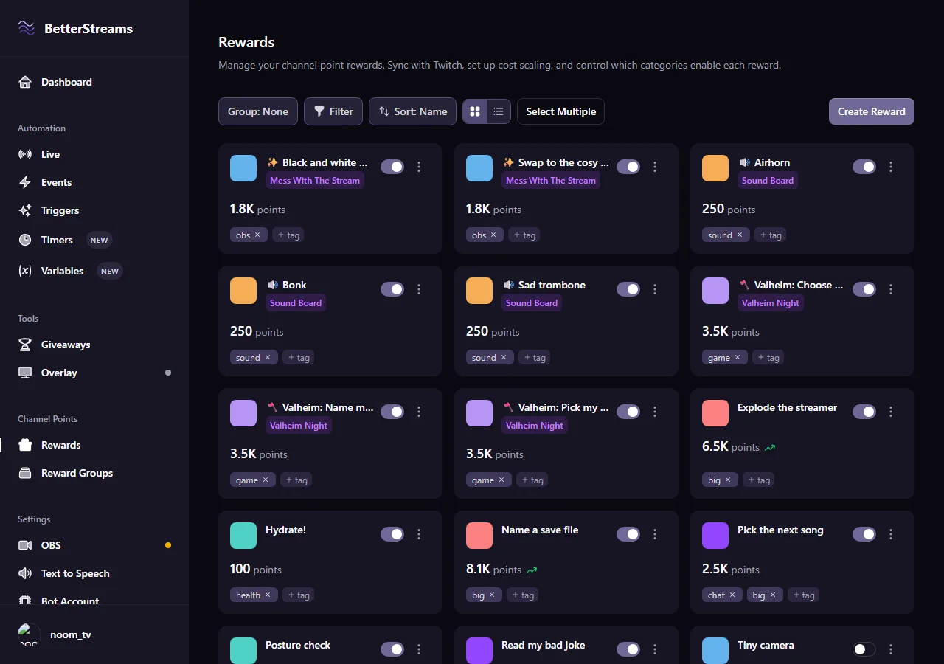The image size is (944, 664).
Task: Open three-dot menu for Hydrate! reward
Action: pyautogui.click(x=419, y=534)
